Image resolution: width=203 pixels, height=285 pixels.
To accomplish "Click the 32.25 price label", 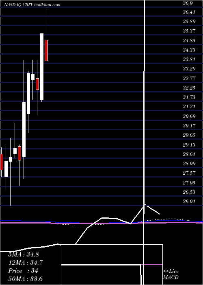I will [189, 88].
